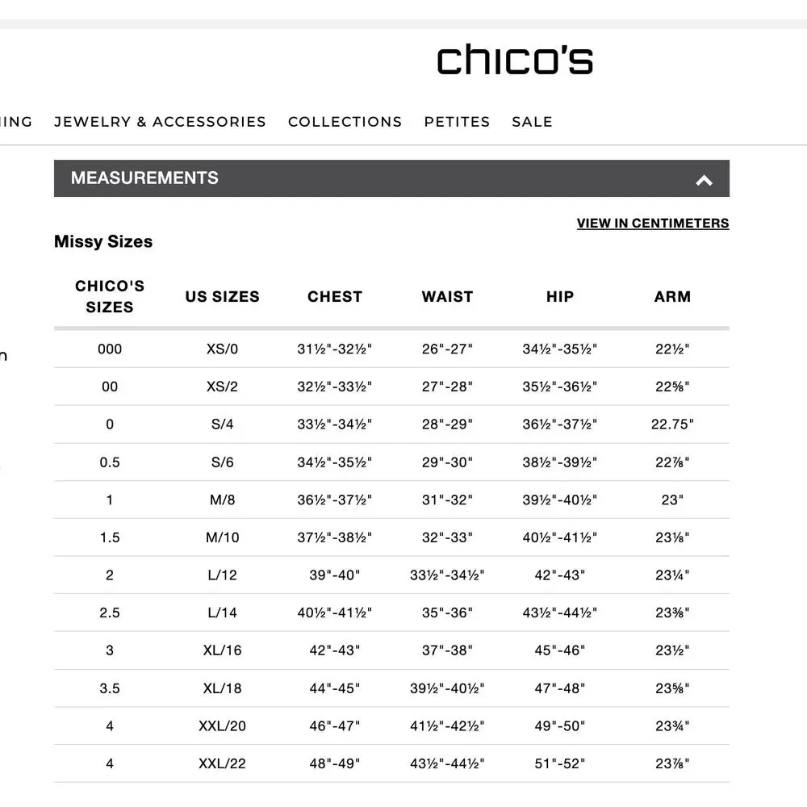The image size is (807, 807).
Task: Open the COLLECTIONS menu item
Action: pos(345,122)
